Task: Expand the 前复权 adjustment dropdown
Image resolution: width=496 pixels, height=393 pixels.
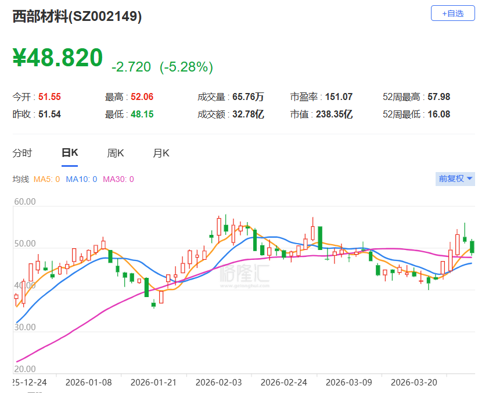Action: (455, 178)
